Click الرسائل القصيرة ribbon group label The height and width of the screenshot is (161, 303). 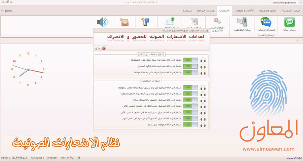pos(266,35)
